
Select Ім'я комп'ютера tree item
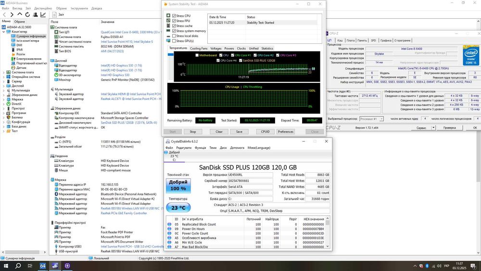(x=27, y=41)
